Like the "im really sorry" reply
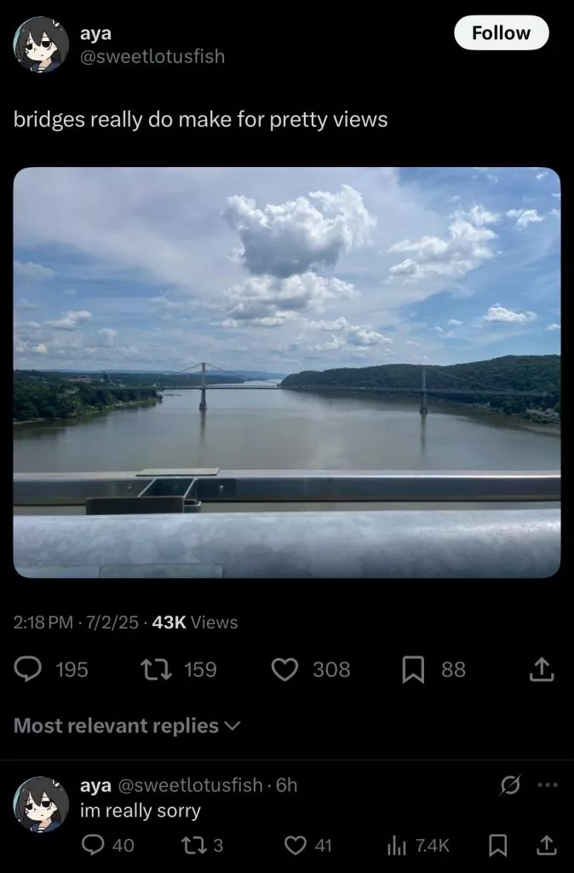 coord(295,845)
